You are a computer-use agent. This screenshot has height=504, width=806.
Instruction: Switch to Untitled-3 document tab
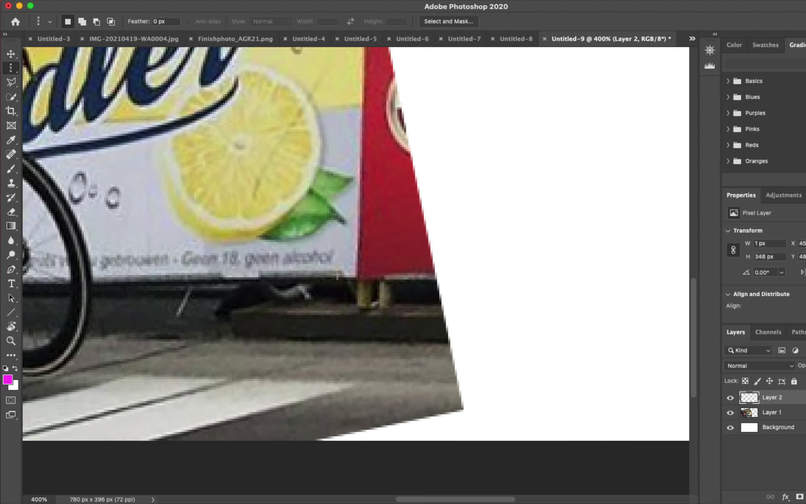(x=53, y=39)
